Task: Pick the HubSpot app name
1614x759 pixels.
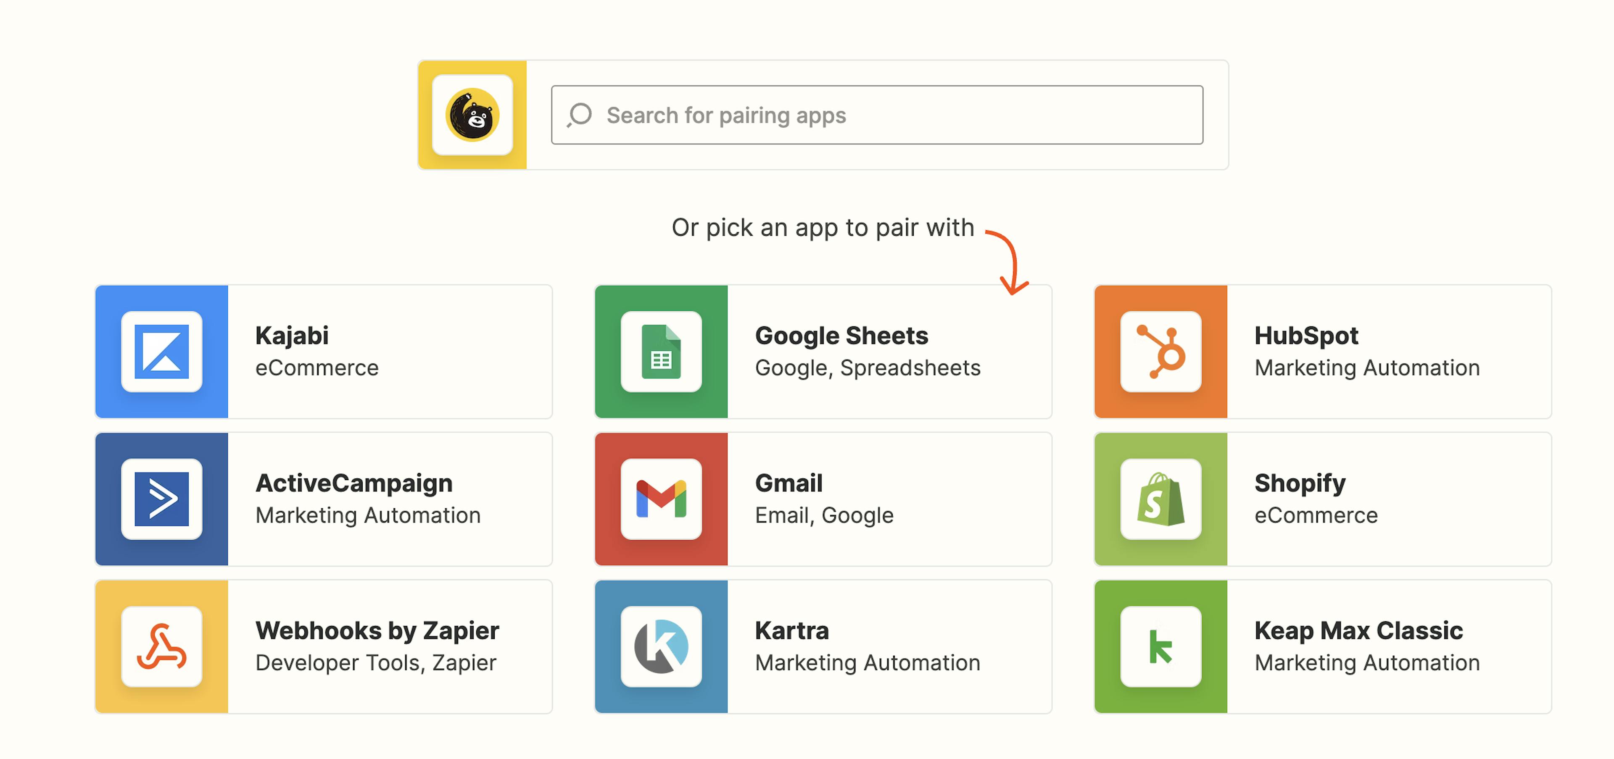Action: (x=1306, y=336)
